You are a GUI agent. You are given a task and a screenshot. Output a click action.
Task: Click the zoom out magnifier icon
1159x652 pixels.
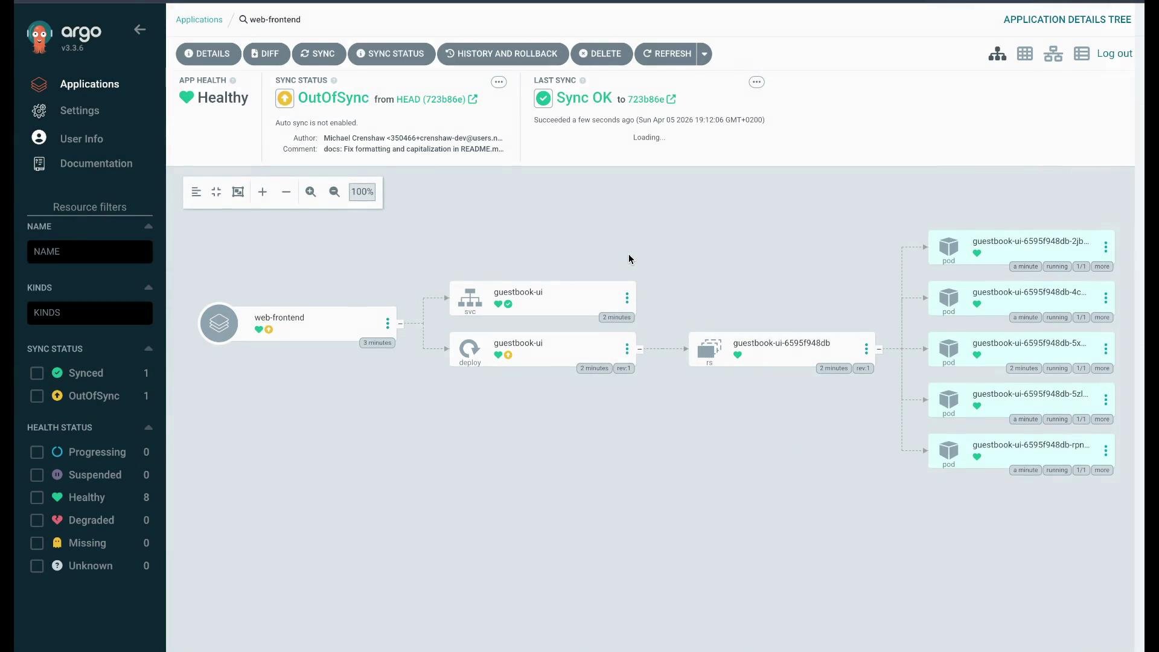pyautogui.click(x=334, y=192)
